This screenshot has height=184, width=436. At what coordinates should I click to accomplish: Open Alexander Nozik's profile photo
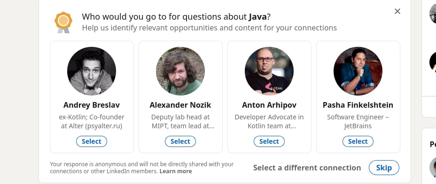(180, 71)
